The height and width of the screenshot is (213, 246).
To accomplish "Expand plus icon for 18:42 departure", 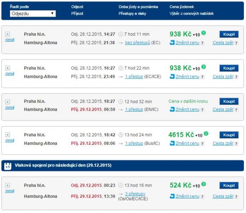I will click(x=7, y=135).
